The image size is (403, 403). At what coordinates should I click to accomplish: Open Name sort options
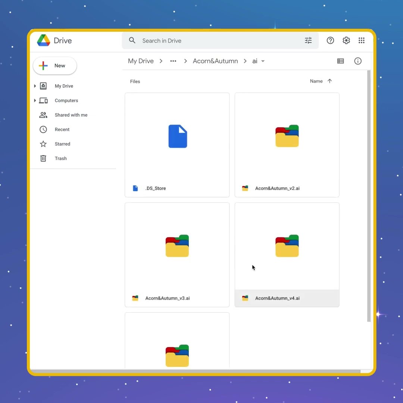coord(316,81)
